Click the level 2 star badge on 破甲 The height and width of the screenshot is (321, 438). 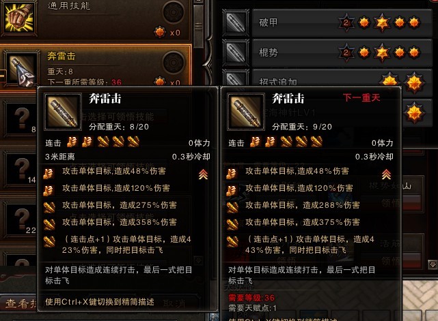(x=346, y=22)
